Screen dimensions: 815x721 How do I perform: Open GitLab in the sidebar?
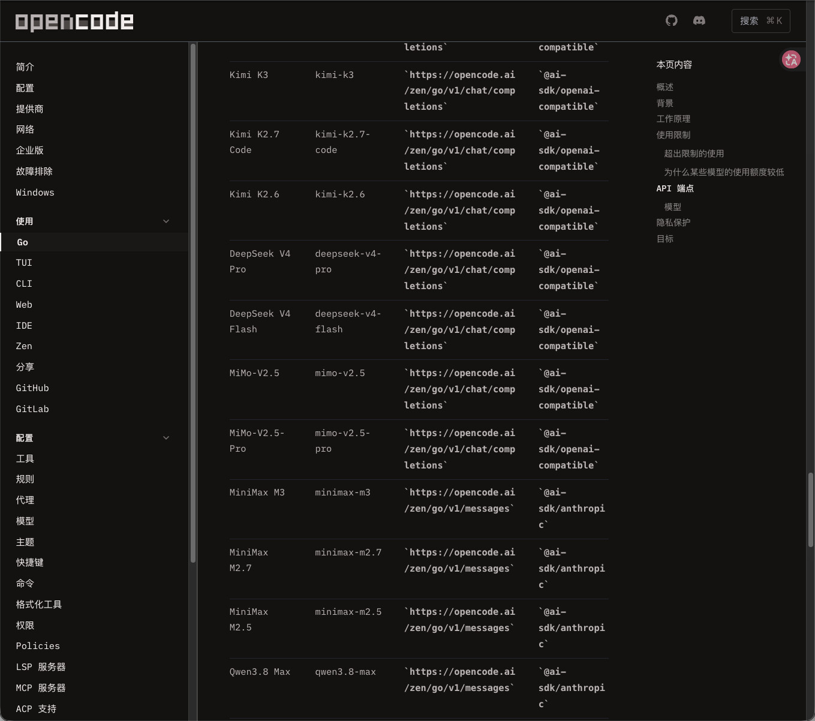[x=32, y=409]
